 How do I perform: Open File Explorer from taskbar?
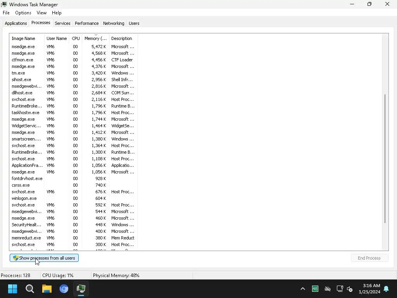47,289
